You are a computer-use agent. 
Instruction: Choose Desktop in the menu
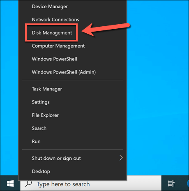(x=73, y=171)
